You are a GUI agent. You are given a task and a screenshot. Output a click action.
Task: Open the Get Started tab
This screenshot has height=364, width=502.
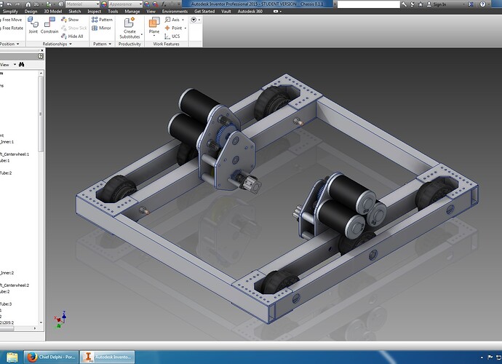click(204, 11)
